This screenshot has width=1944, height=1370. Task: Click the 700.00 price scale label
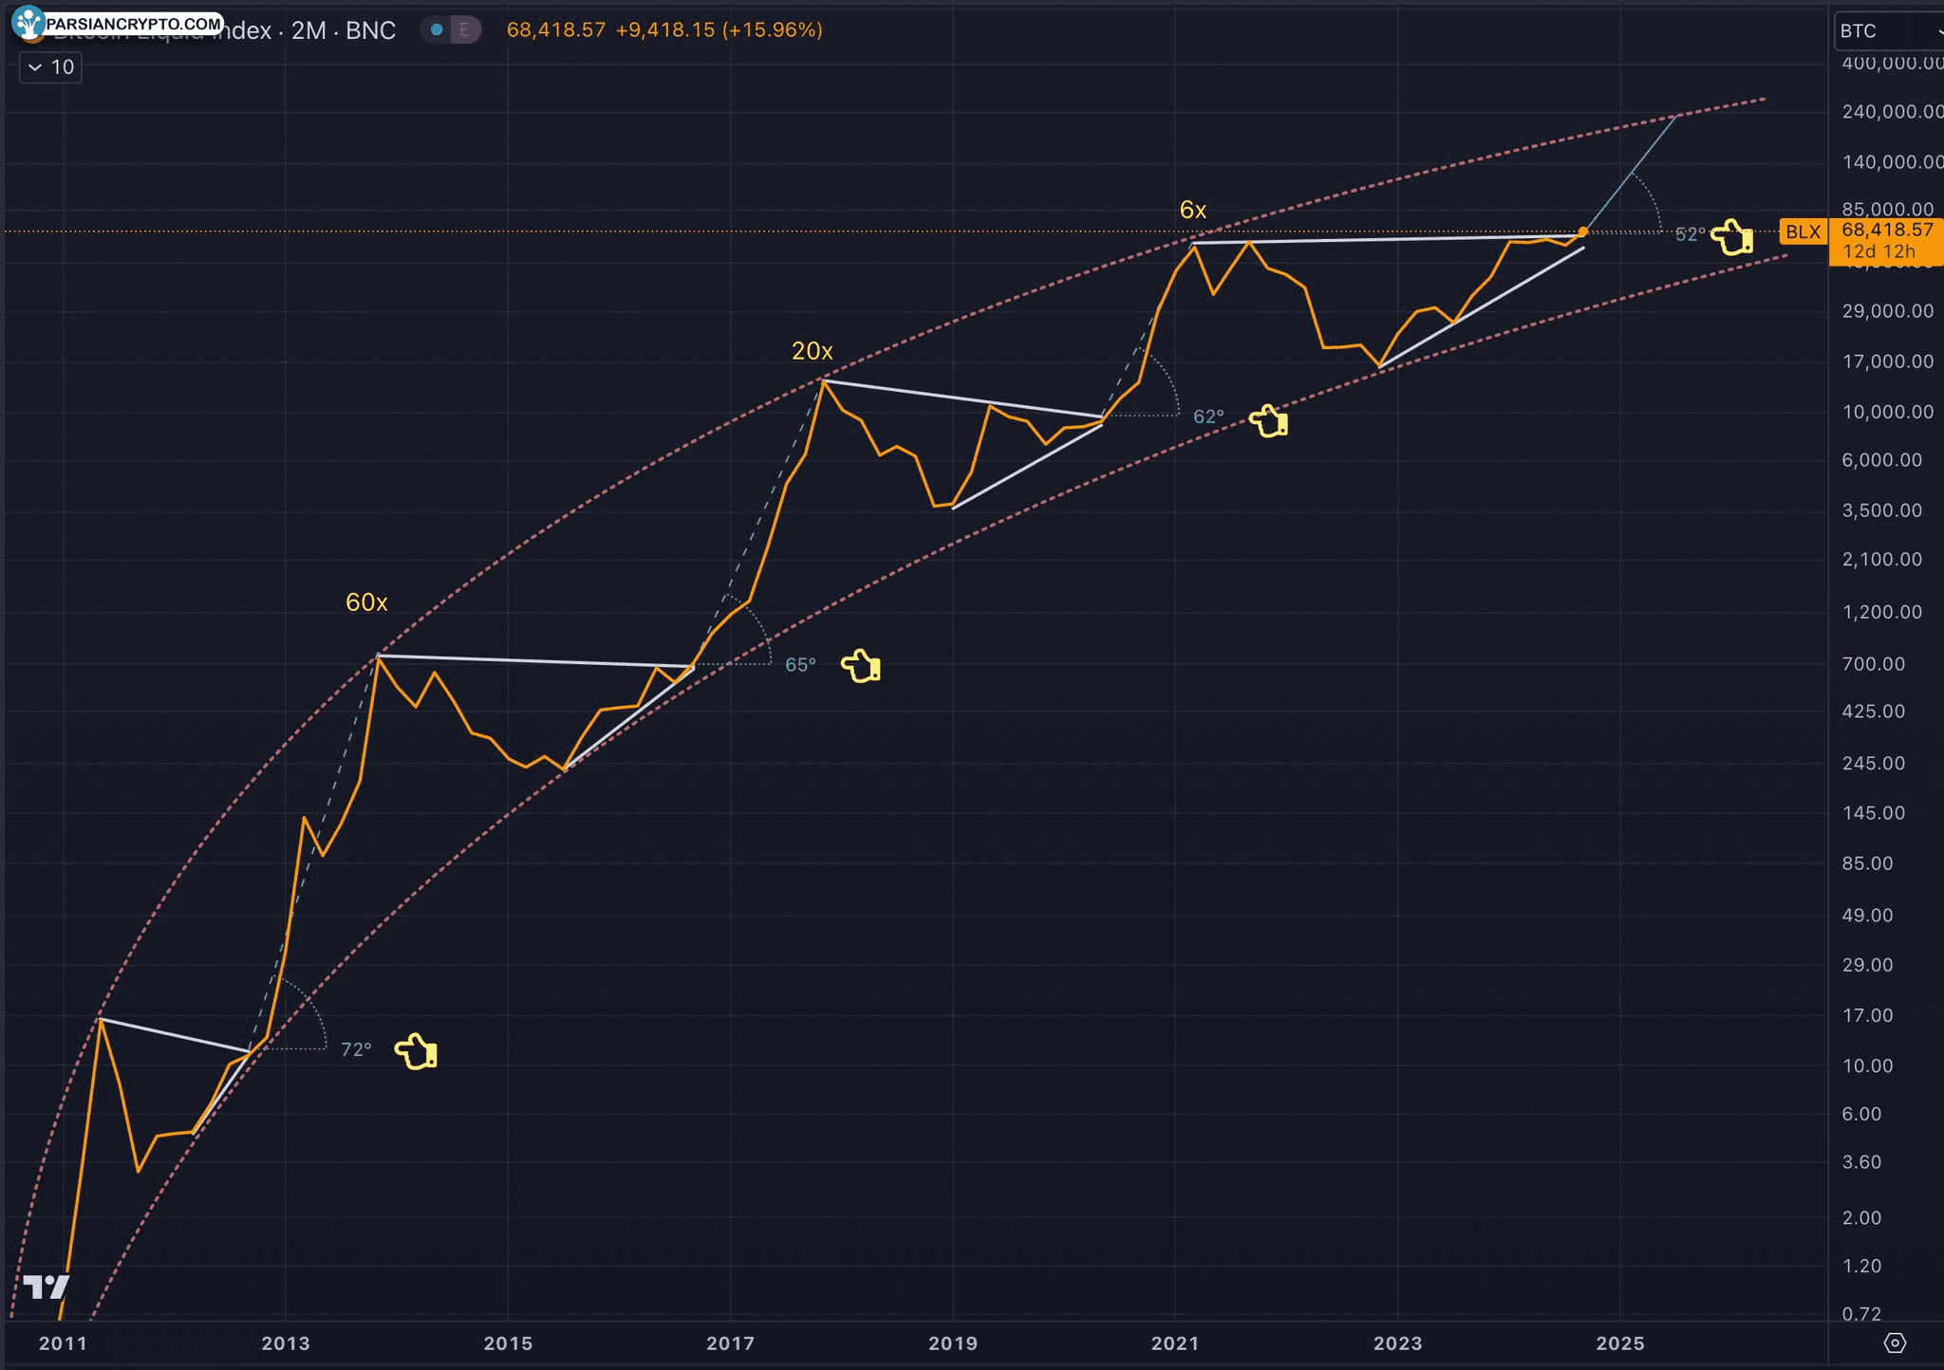coord(1873,664)
